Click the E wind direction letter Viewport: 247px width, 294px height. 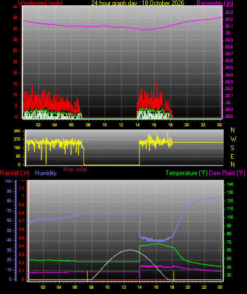pos(232,156)
